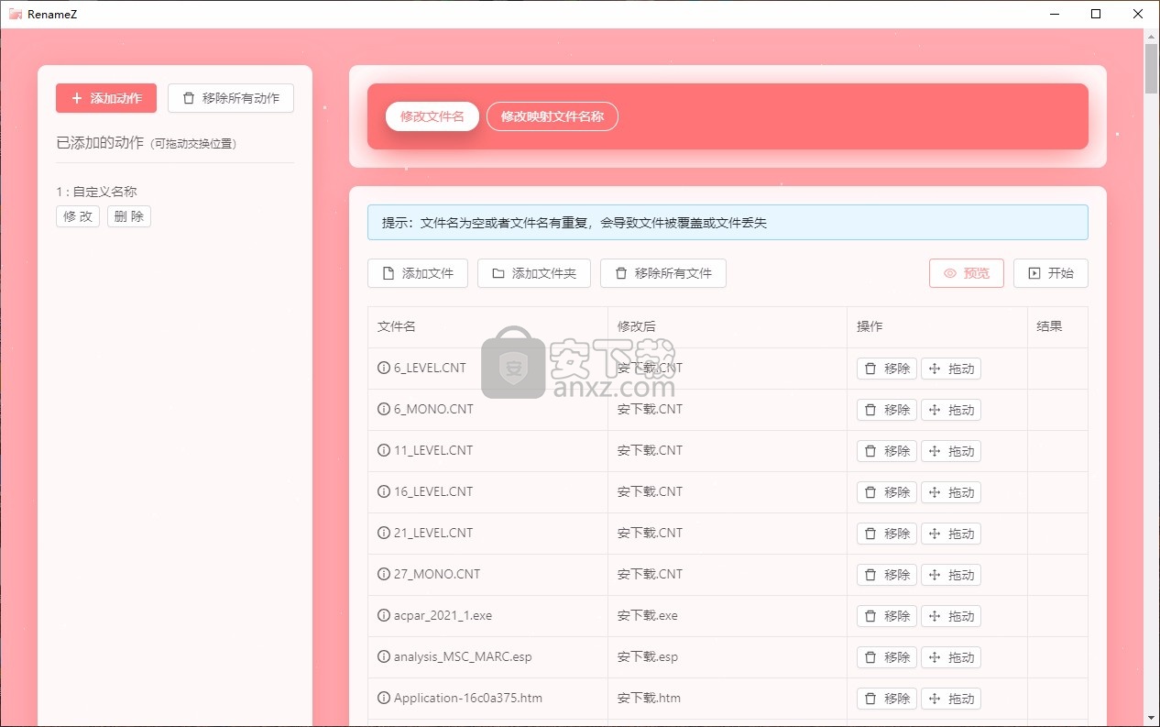Click file name 11_LEVEL.CNT
Screen dimensions: 1160x727
[433, 450]
